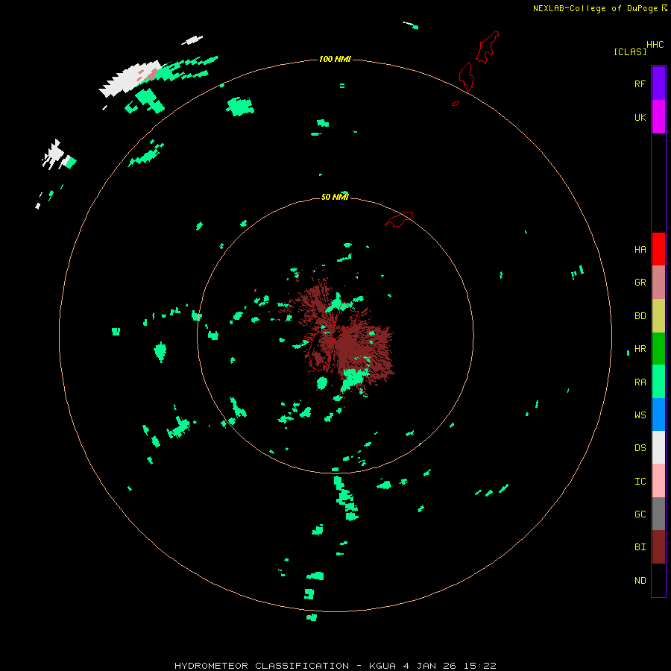671x671 pixels.
Task: Click the "BD" legend label
Action: 640,316
